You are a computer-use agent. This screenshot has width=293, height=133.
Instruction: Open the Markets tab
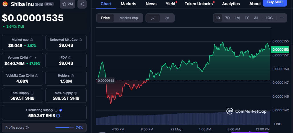[128, 4]
